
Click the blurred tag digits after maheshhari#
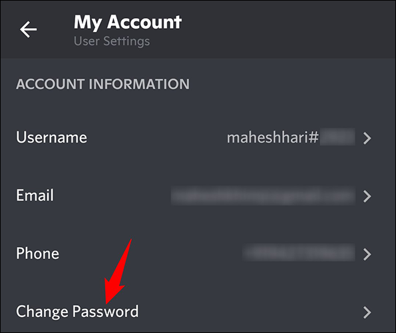click(337, 137)
